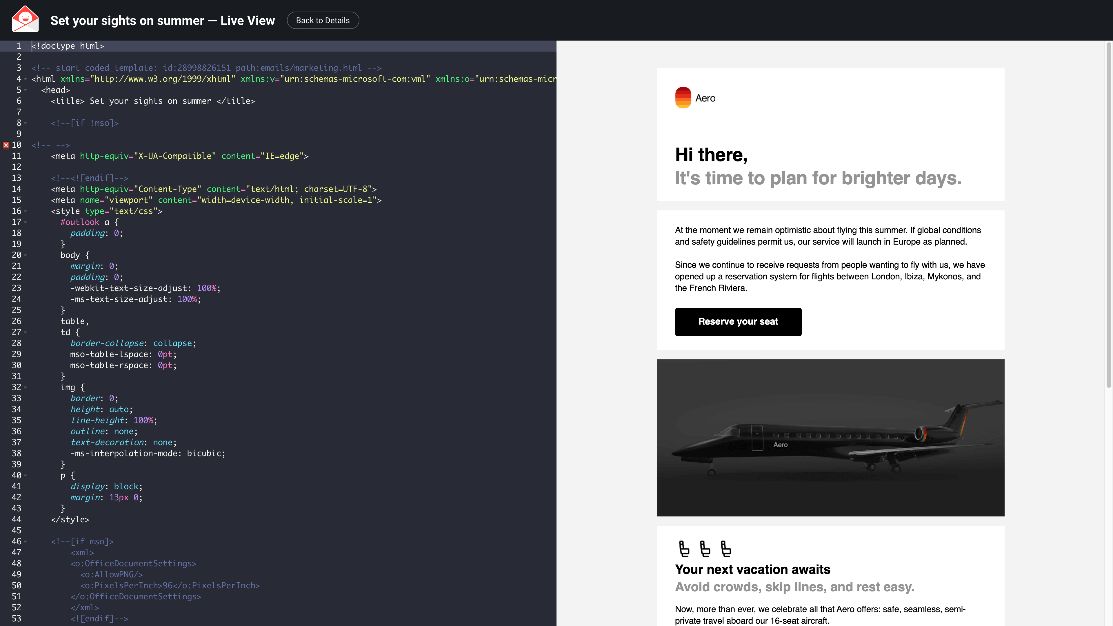Fold the mso conditional comment on line 46
Viewport: 1113px width, 626px height.
(x=26, y=542)
